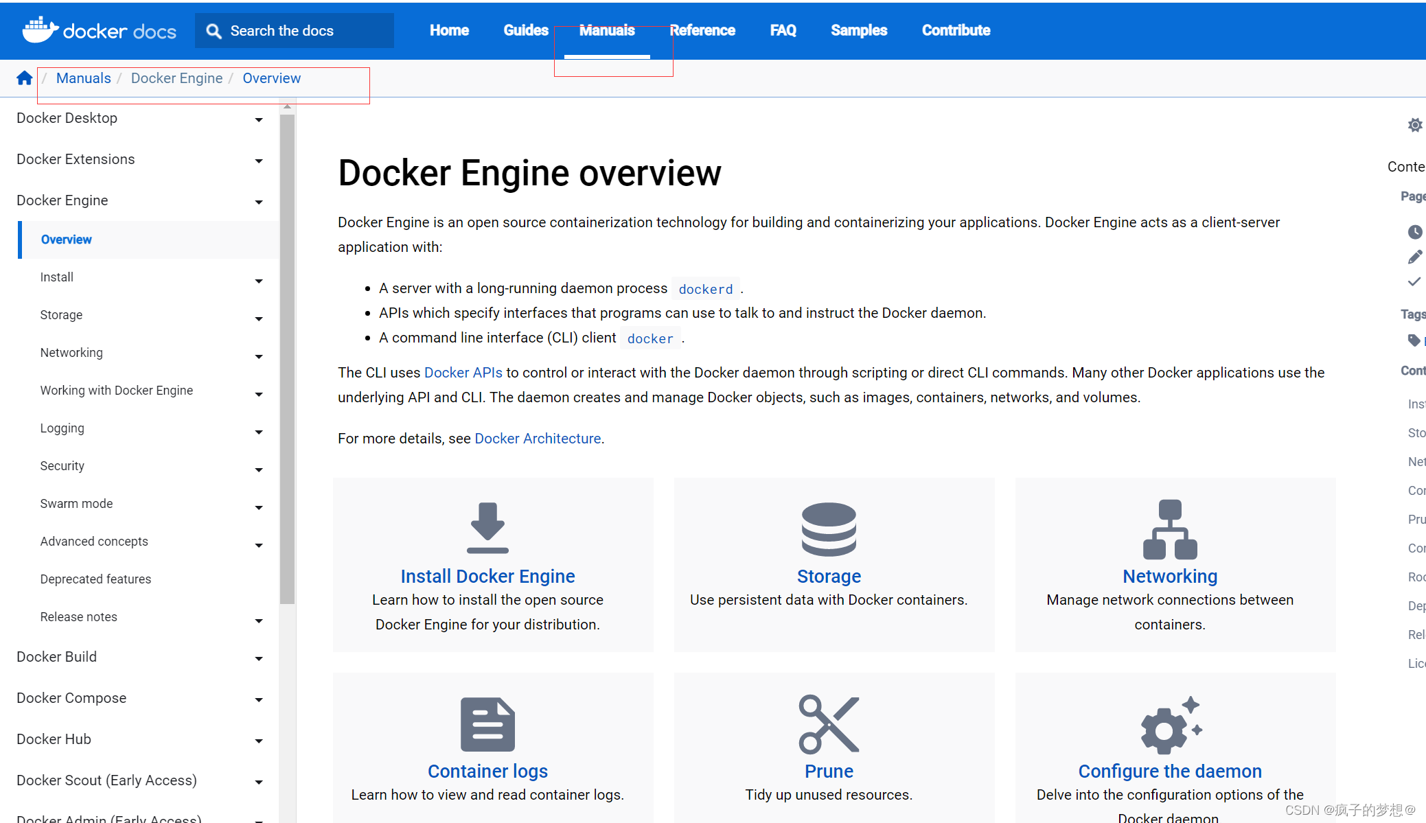Click the Networking diagram icon
Viewport: 1426px width, 823px height.
click(1170, 529)
